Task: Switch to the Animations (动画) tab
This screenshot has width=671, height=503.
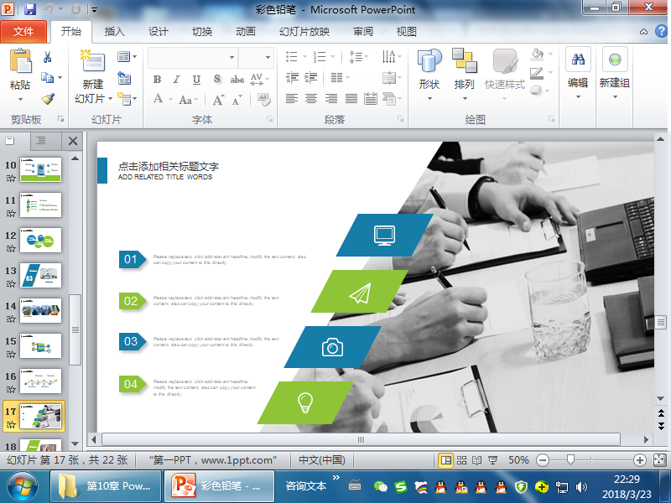Action: click(x=246, y=32)
